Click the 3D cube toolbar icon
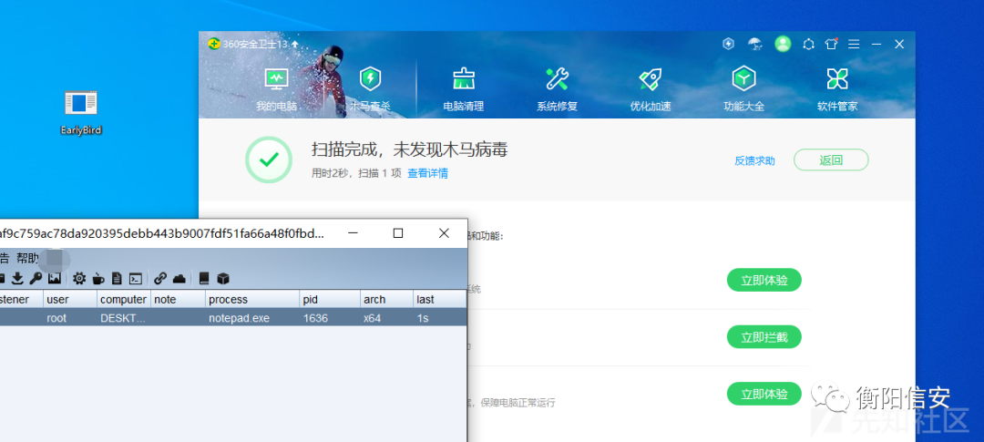 coord(223,278)
